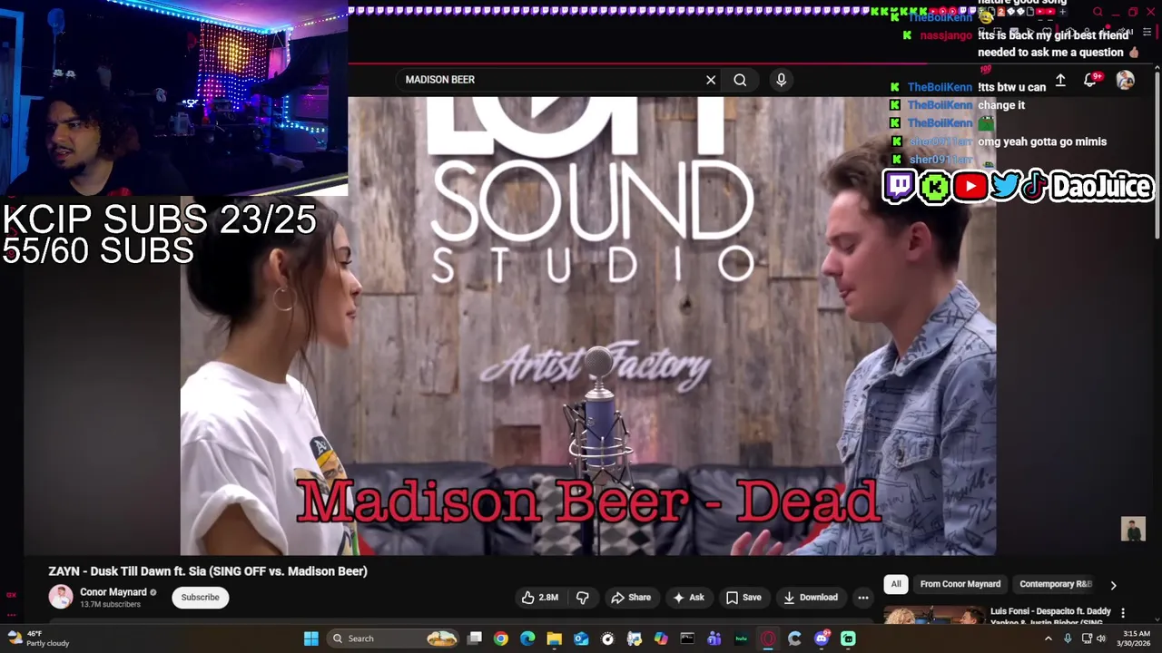
Task: Select the From Conor Maynard chip
Action: [960, 584]
